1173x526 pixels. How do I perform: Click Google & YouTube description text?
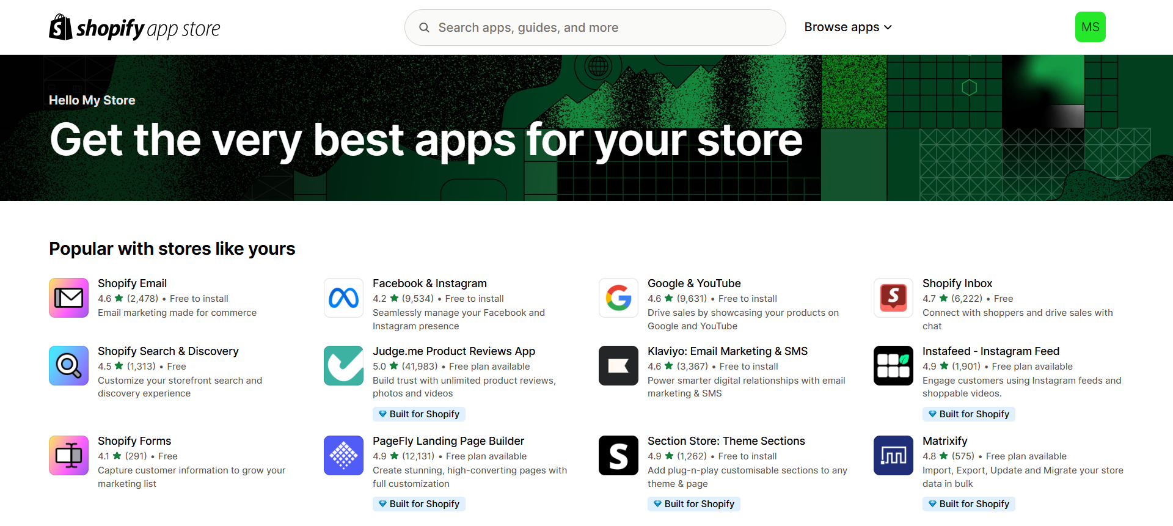[x=743, y=320]
